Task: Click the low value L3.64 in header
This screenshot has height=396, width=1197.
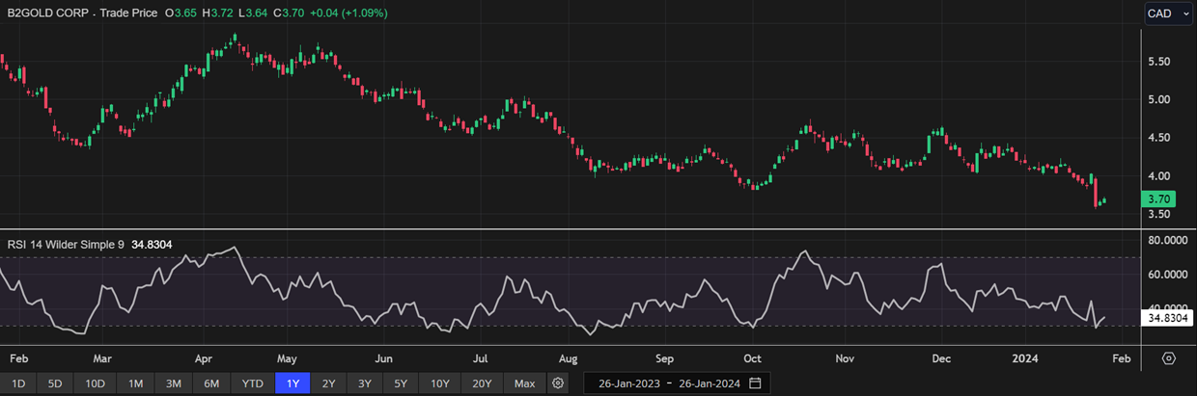Action: coord(254,14)
